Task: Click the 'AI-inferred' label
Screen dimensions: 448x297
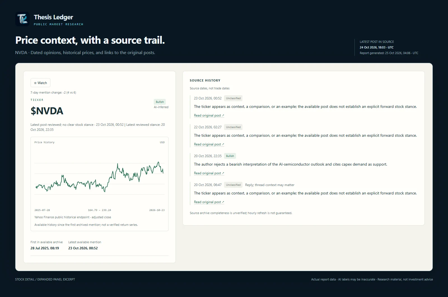Action: (x=161, y=107)
